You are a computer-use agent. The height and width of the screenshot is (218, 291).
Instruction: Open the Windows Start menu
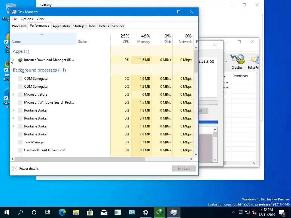click(x=7, y=212)
